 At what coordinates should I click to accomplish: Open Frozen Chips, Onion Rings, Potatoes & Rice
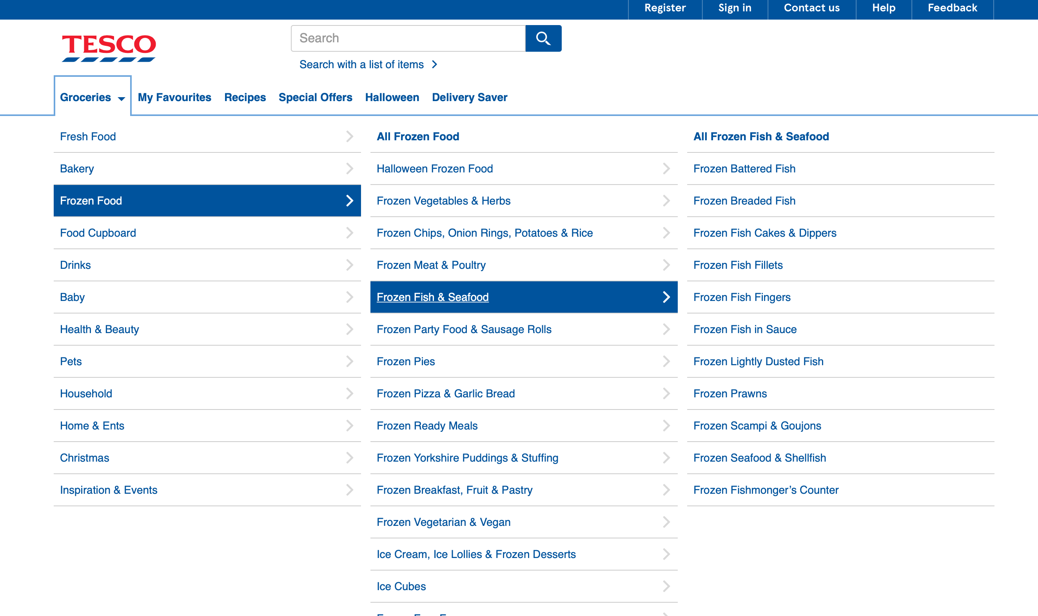point(524,233)
